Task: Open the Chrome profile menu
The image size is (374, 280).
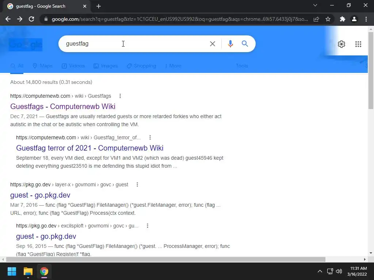Action: (x=354, y=19)
